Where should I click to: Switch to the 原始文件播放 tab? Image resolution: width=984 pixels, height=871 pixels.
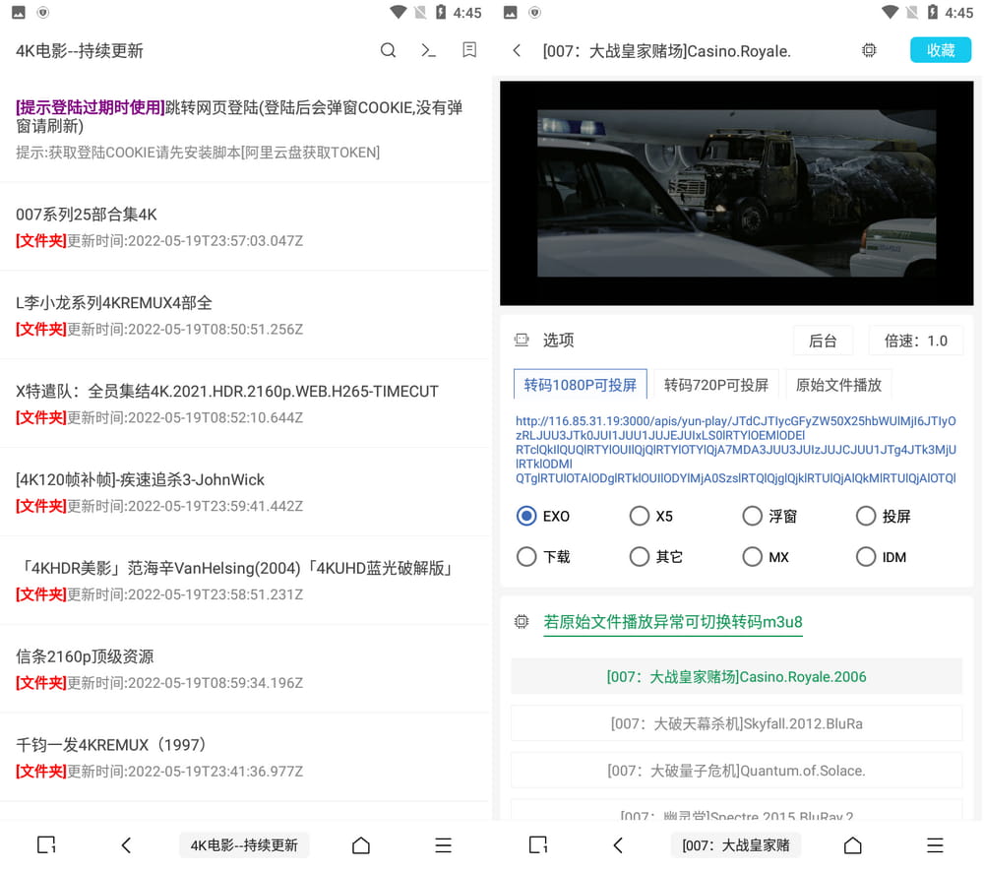coord(838,385)
